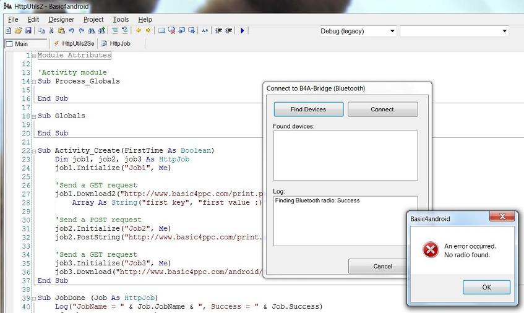Open the Designer menu
The height and width of the screenshot is (313, 524).
(x=61, y=19)
